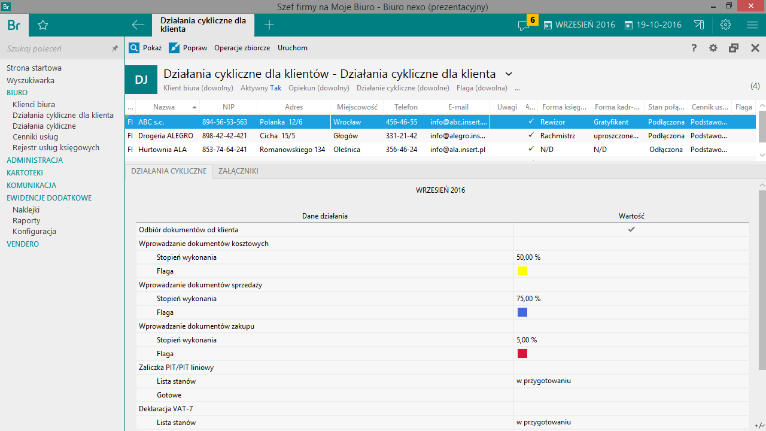Expand the ADMINISTRACJA section
Image resolution: width=766 pixels, height=431 pixels.
(35, 160)
